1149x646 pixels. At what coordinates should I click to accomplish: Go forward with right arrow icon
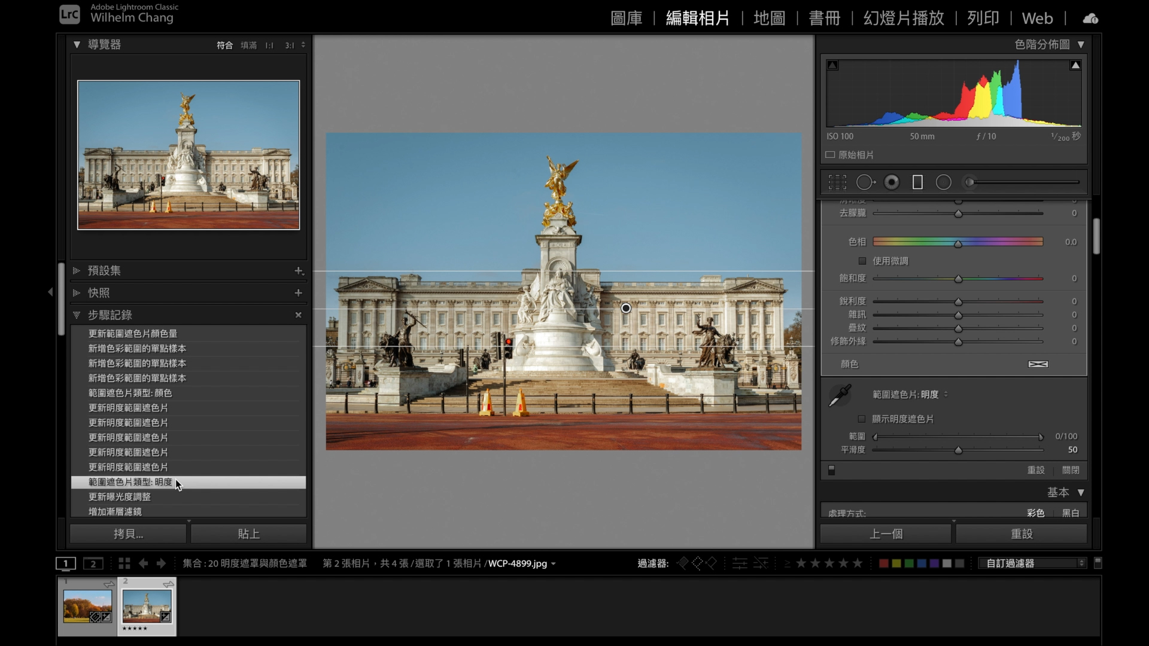click(x=161, y=563)
